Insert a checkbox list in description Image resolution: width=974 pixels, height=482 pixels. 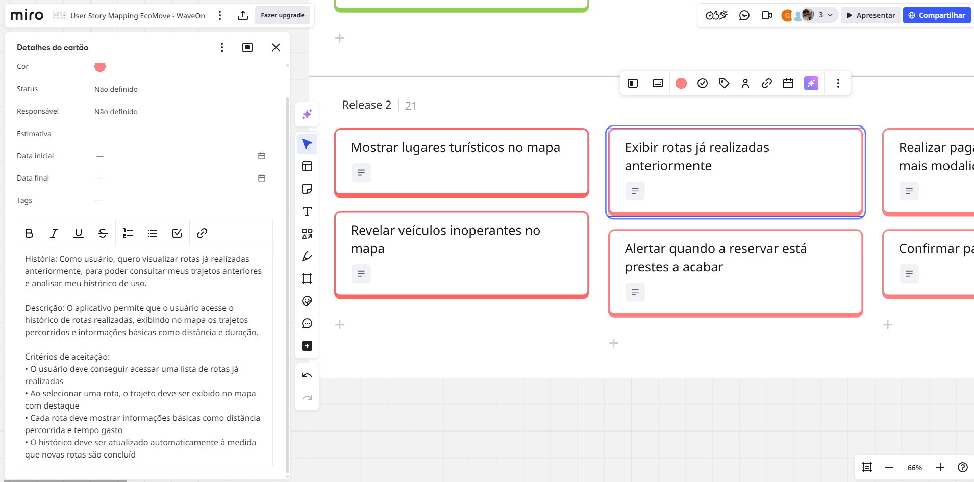pos(177,233)
